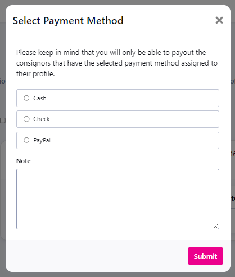Click the 'Check' label text
This screenshot has width=235, height=277.
tap(42, 119)
